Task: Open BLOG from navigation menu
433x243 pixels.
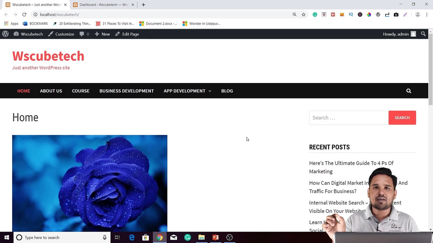Action: [x=227, y=91]
